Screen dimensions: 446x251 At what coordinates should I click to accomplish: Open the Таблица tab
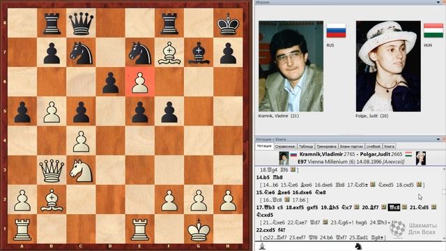pos(306,146)
